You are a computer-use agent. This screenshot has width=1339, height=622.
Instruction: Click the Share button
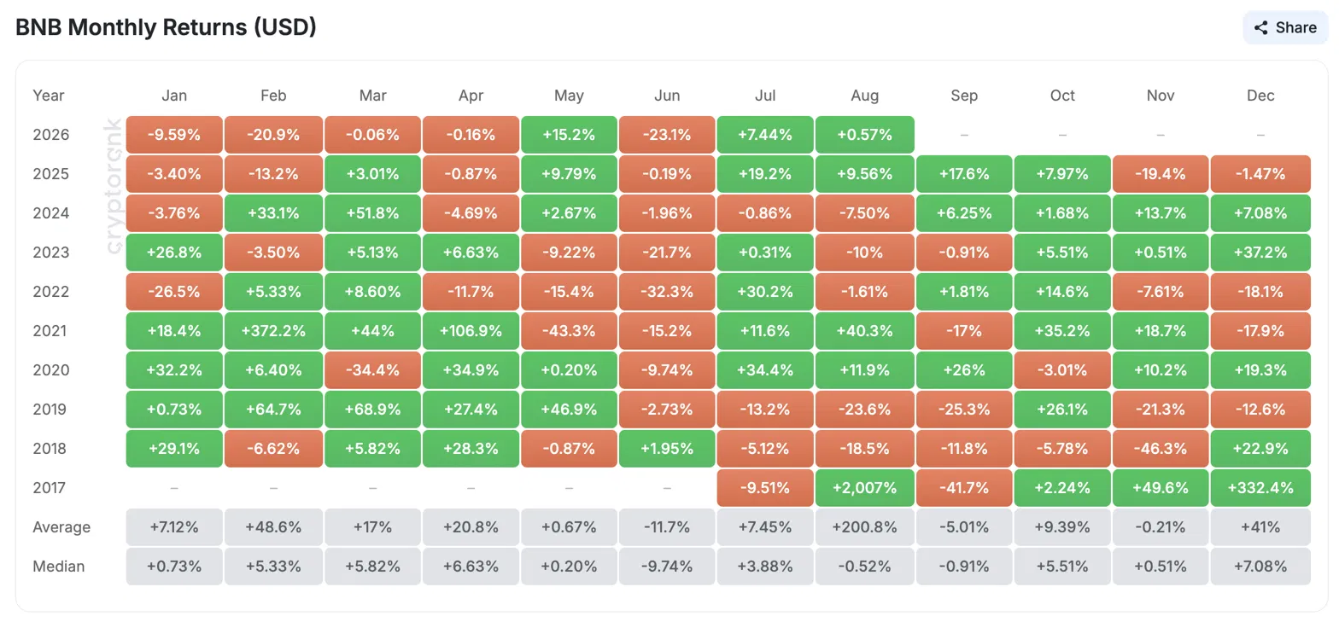[x=1285, y=27]
